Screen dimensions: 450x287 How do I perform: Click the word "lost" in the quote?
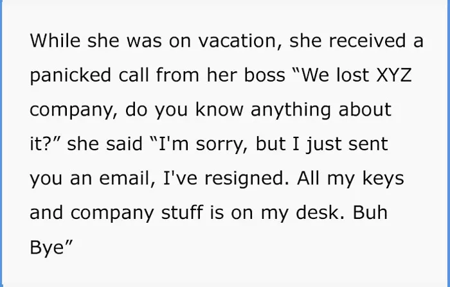(350, 76)
